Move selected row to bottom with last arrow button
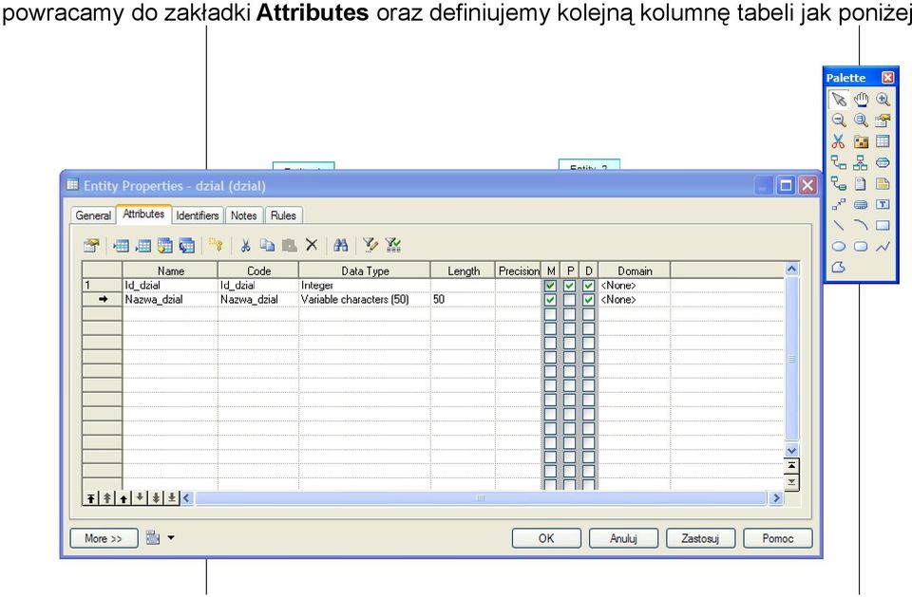The width and height of the screenshot is (912, 597). [172, 498]
